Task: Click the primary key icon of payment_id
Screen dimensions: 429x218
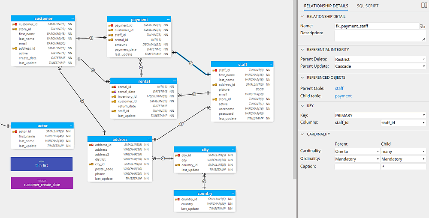Action: pyautogui.click(x=111, y=25)
